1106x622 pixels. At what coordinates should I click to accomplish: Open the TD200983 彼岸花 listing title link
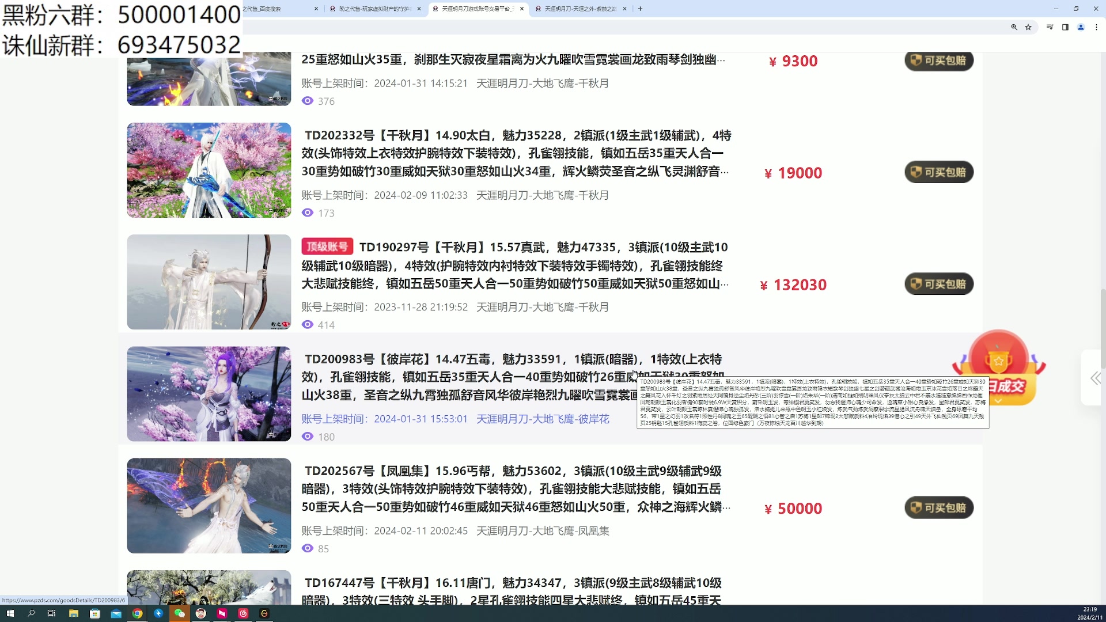click(x=403, y=358)
